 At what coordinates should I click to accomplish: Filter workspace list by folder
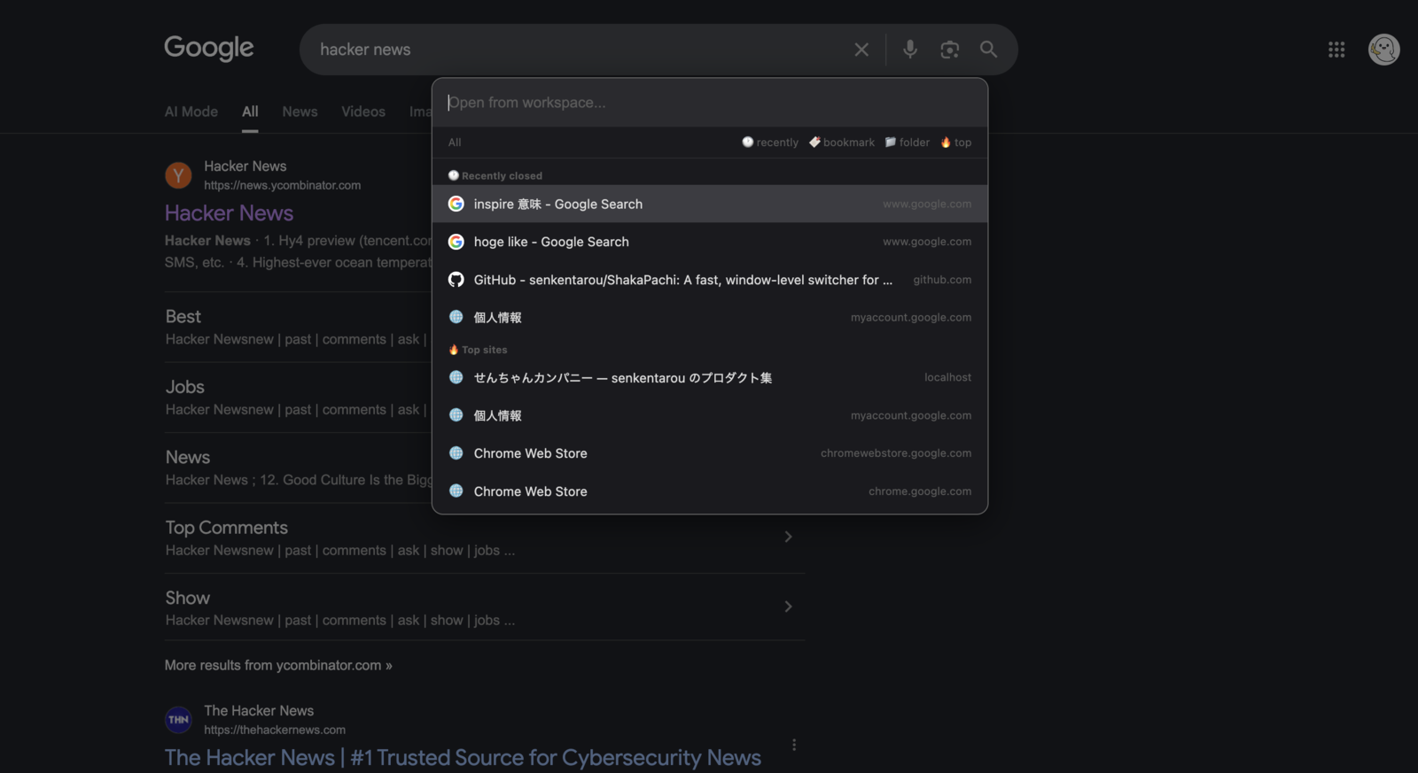point(908,143)
